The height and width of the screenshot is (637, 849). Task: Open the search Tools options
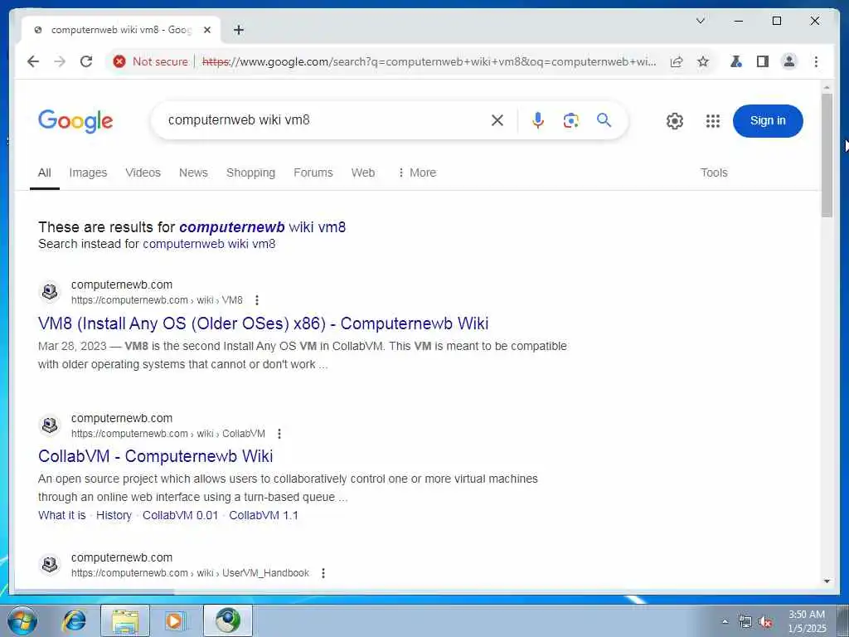pos(714,173)
